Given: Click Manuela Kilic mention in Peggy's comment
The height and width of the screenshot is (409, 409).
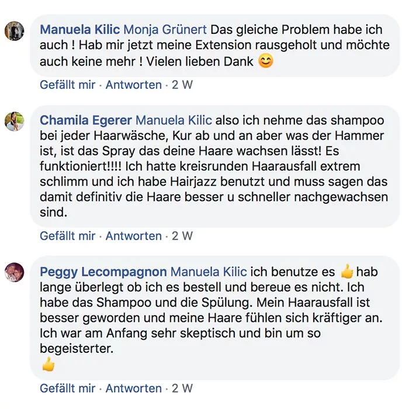Looking at the screenshot, I should (x=207, y=272).
